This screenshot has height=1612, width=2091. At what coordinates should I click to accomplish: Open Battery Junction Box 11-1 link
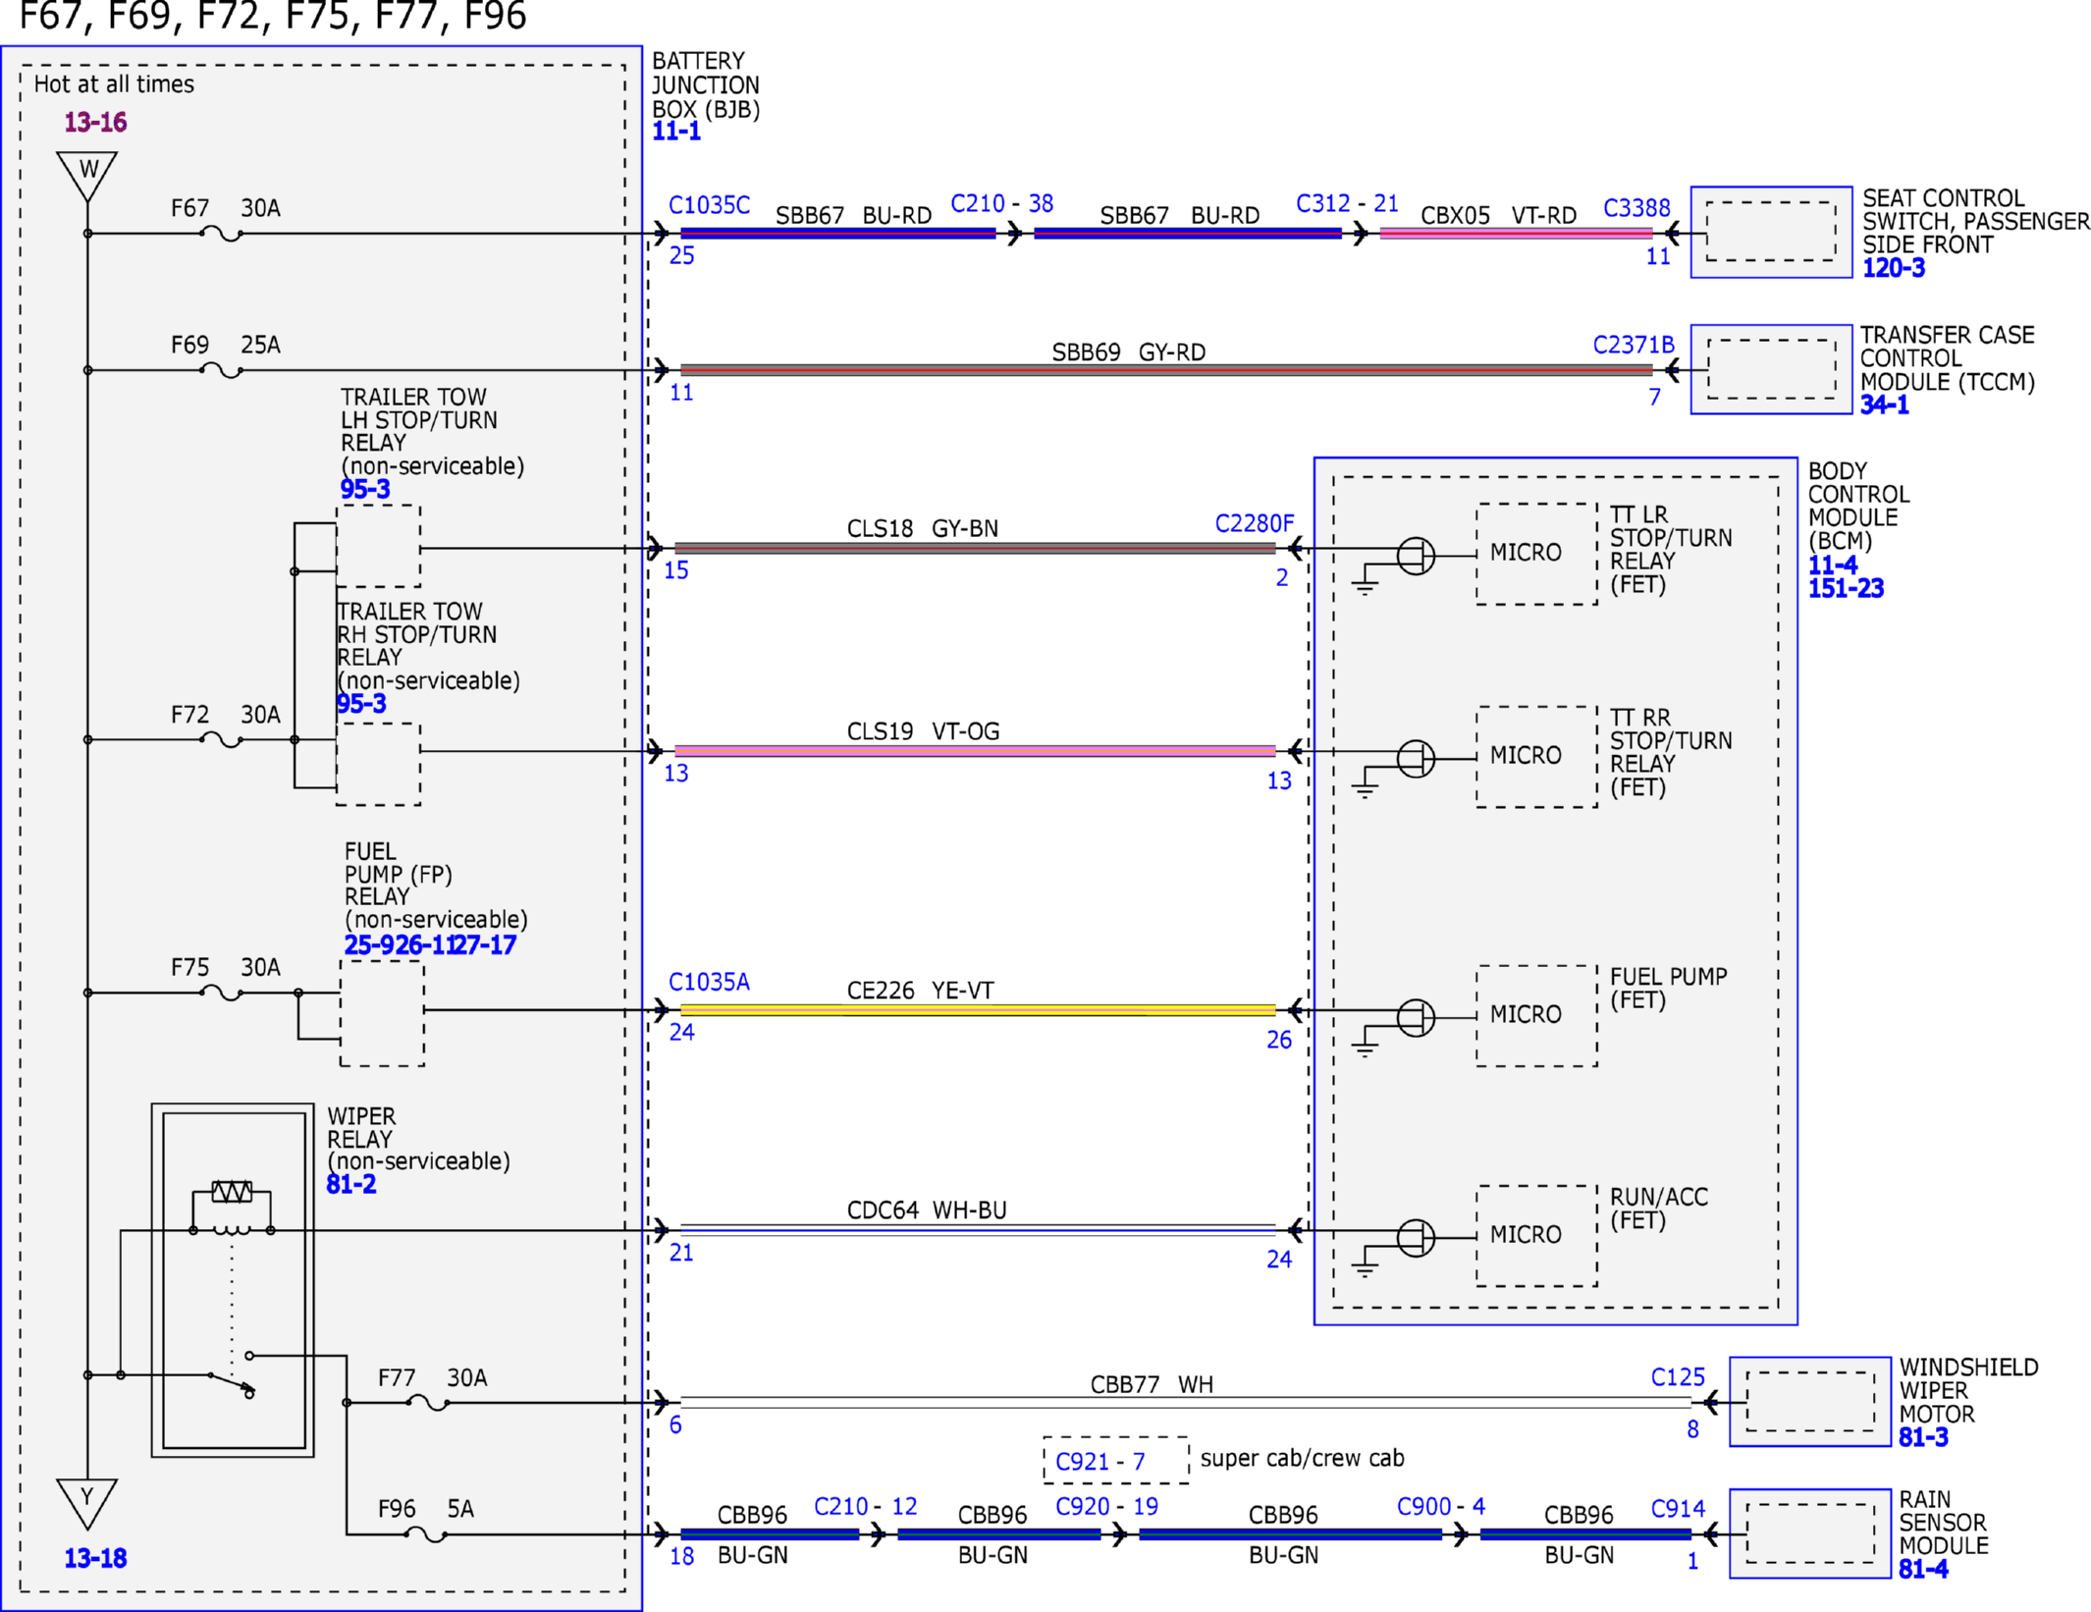coord(676,132)
